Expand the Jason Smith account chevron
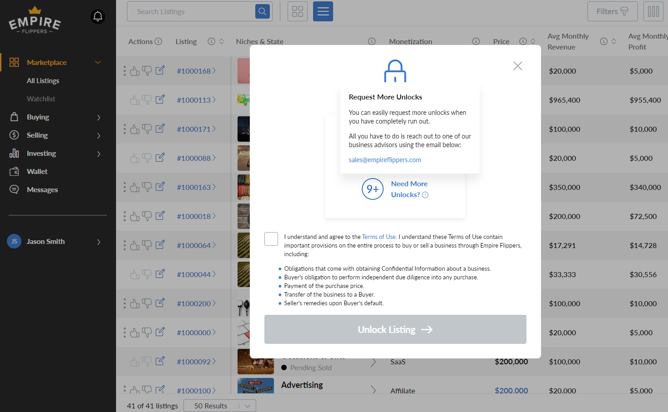Screen dimensions: 668x412 99,242
